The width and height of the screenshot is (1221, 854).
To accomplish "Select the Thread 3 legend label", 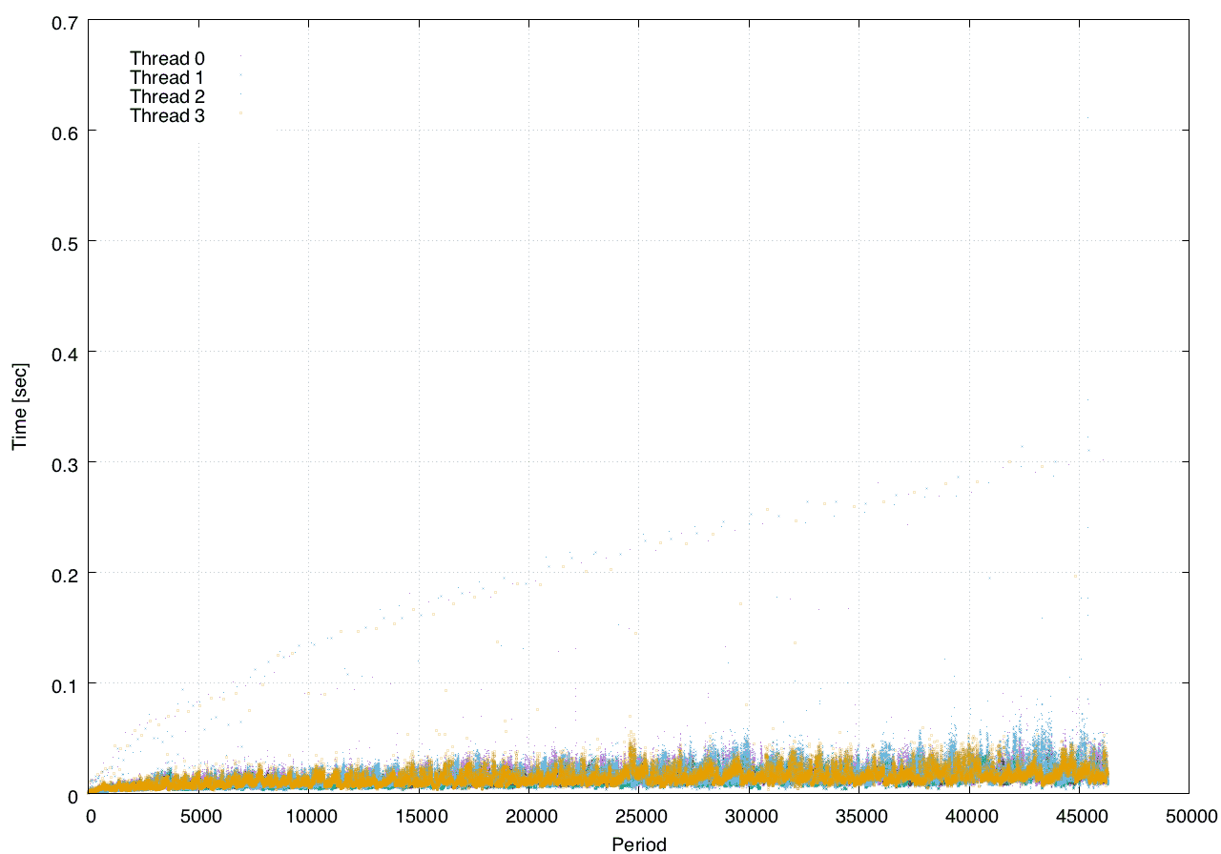I will pyautogui.click(x=167, y=115).
